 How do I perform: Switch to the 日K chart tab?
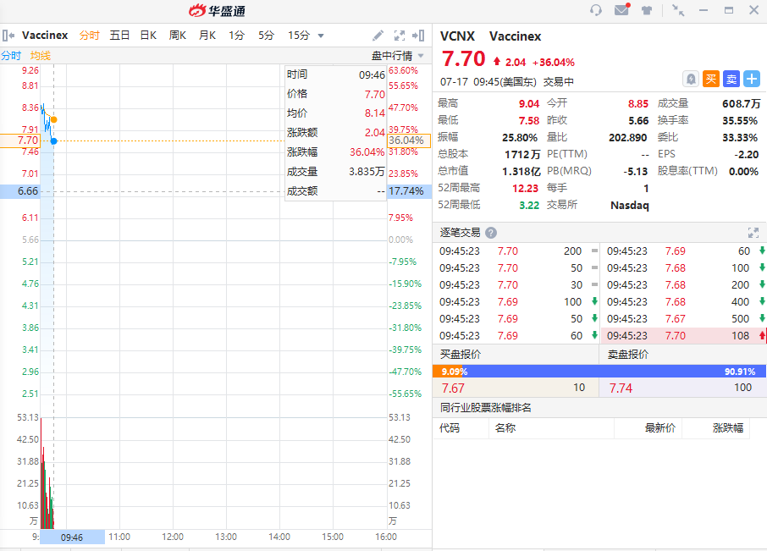tap(148, 36)
